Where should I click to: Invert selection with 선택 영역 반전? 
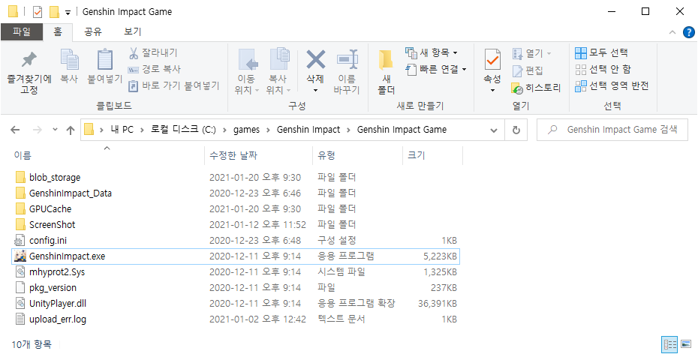(x=612, y=85)
